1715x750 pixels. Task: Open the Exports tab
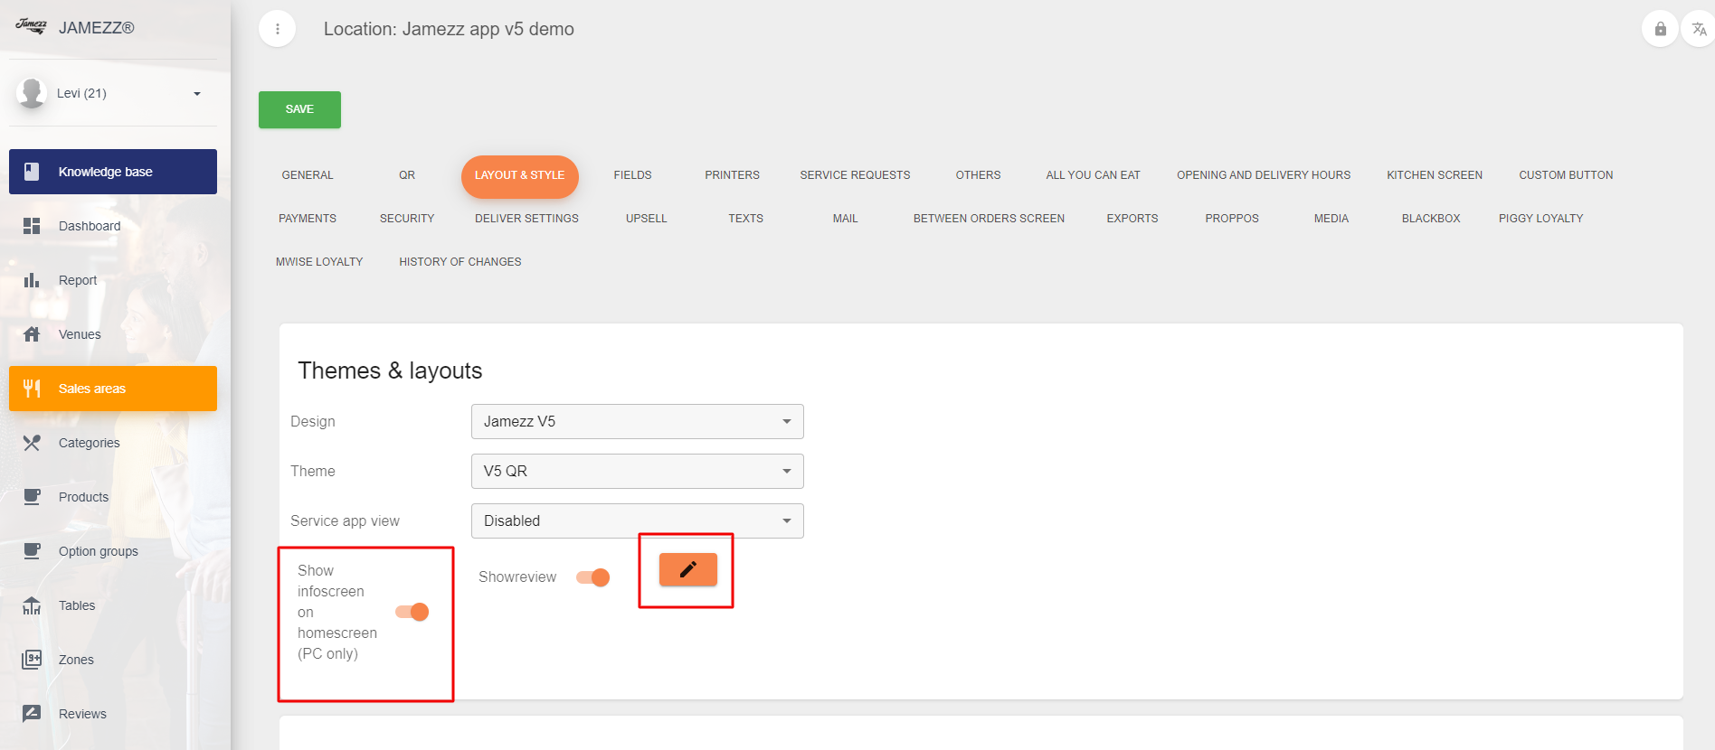pyautogui.click(x=1132, y=219)
